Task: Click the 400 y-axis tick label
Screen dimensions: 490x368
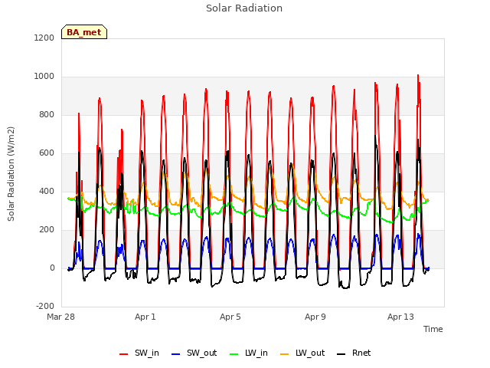Action: click(x=47, y=191)
